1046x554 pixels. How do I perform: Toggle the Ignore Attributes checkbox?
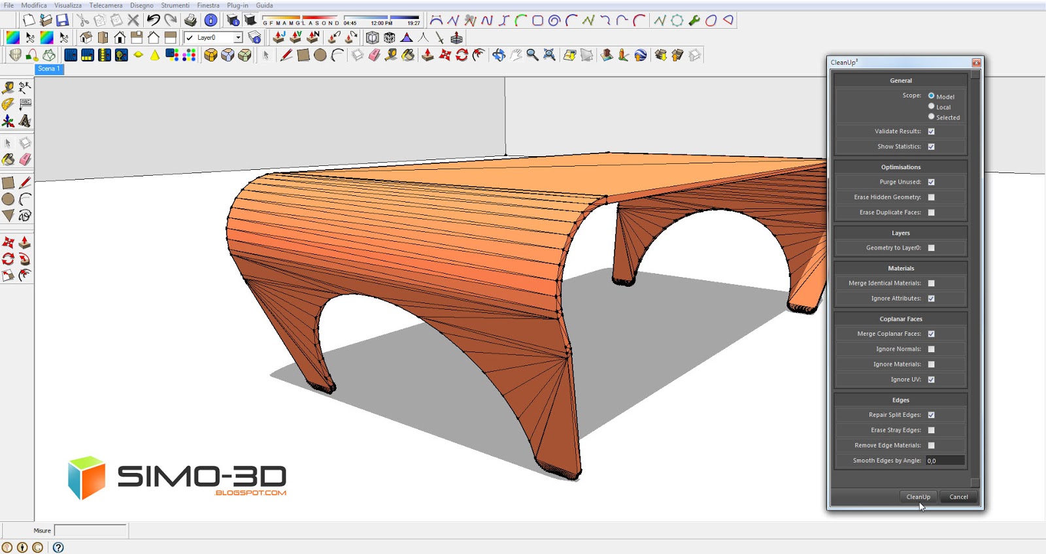click(931, 298)
